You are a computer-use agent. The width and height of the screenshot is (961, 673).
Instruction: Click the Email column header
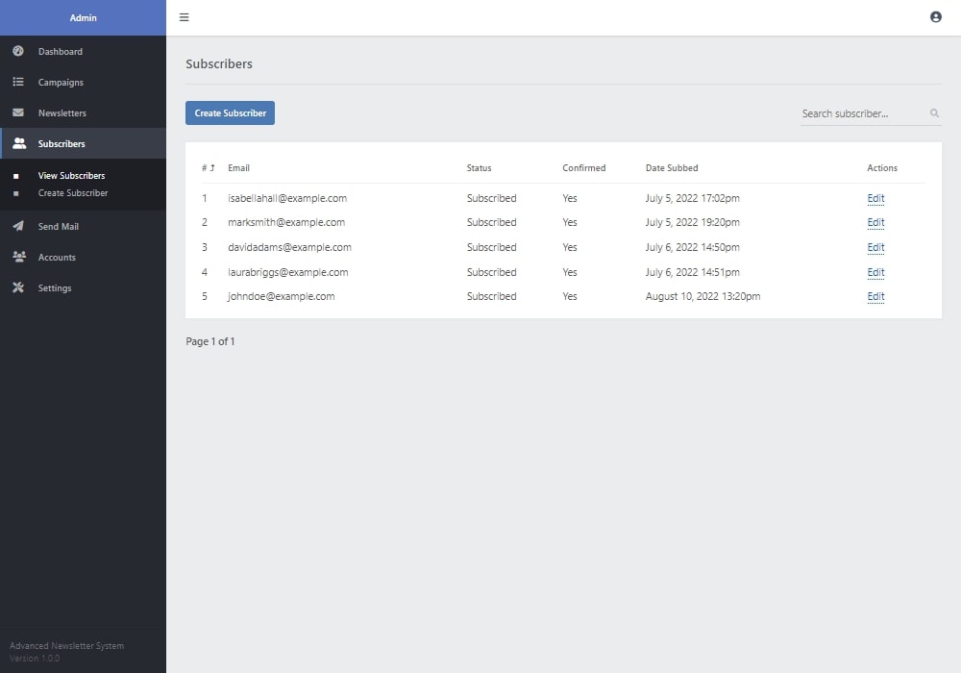[238, 167]
